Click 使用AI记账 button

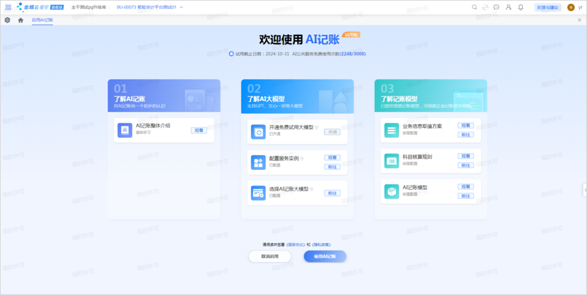click(325, 257)
